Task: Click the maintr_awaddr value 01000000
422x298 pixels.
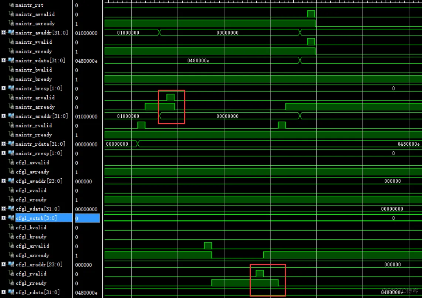Action: (86, 33)
